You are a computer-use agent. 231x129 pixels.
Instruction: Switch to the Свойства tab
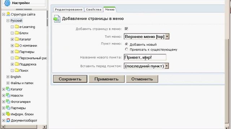[x=94, y=10]
